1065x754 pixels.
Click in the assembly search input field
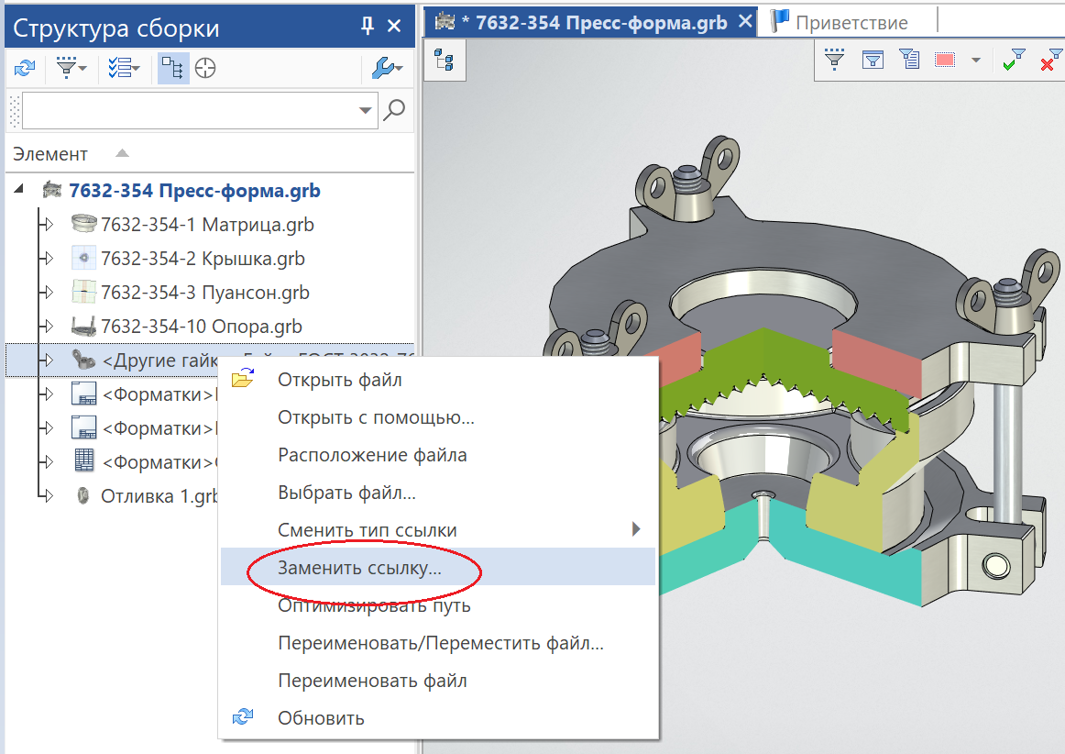coord(190,110)
